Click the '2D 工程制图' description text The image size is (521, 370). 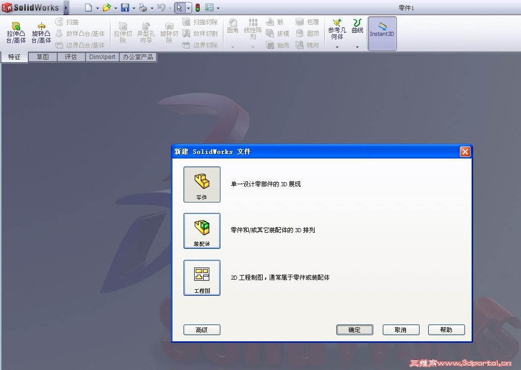(x=280, y=278)
